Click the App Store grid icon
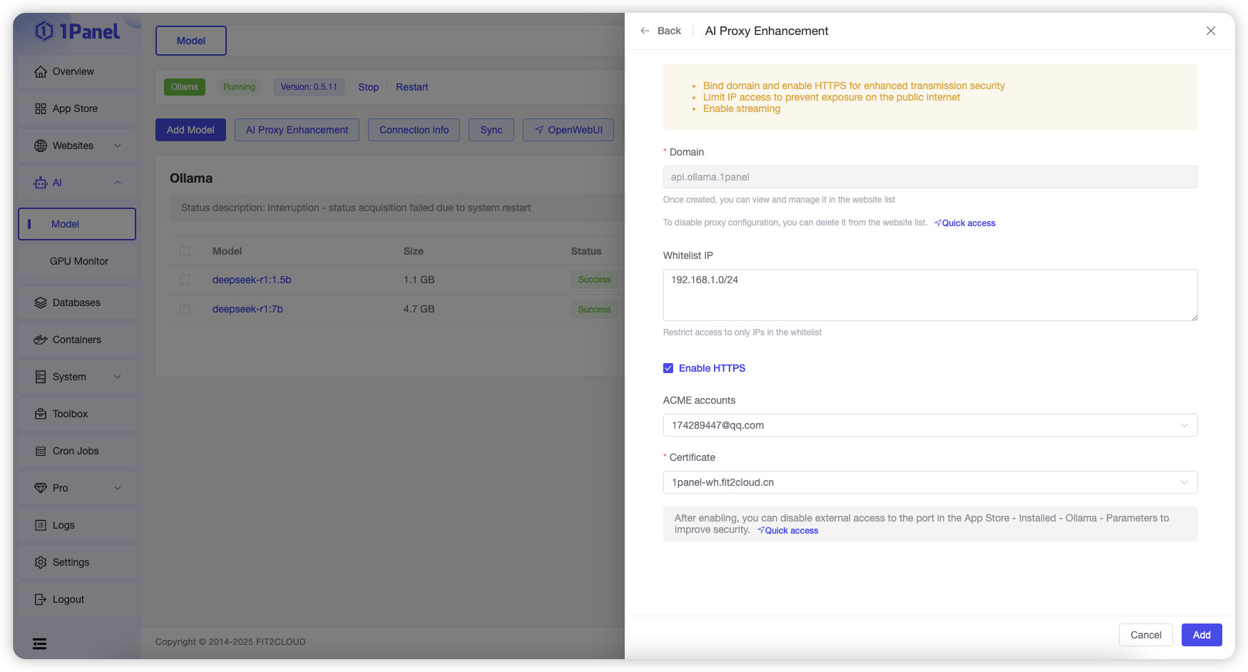The width and height of the screenshot is (1248, 672). point(41,108)
